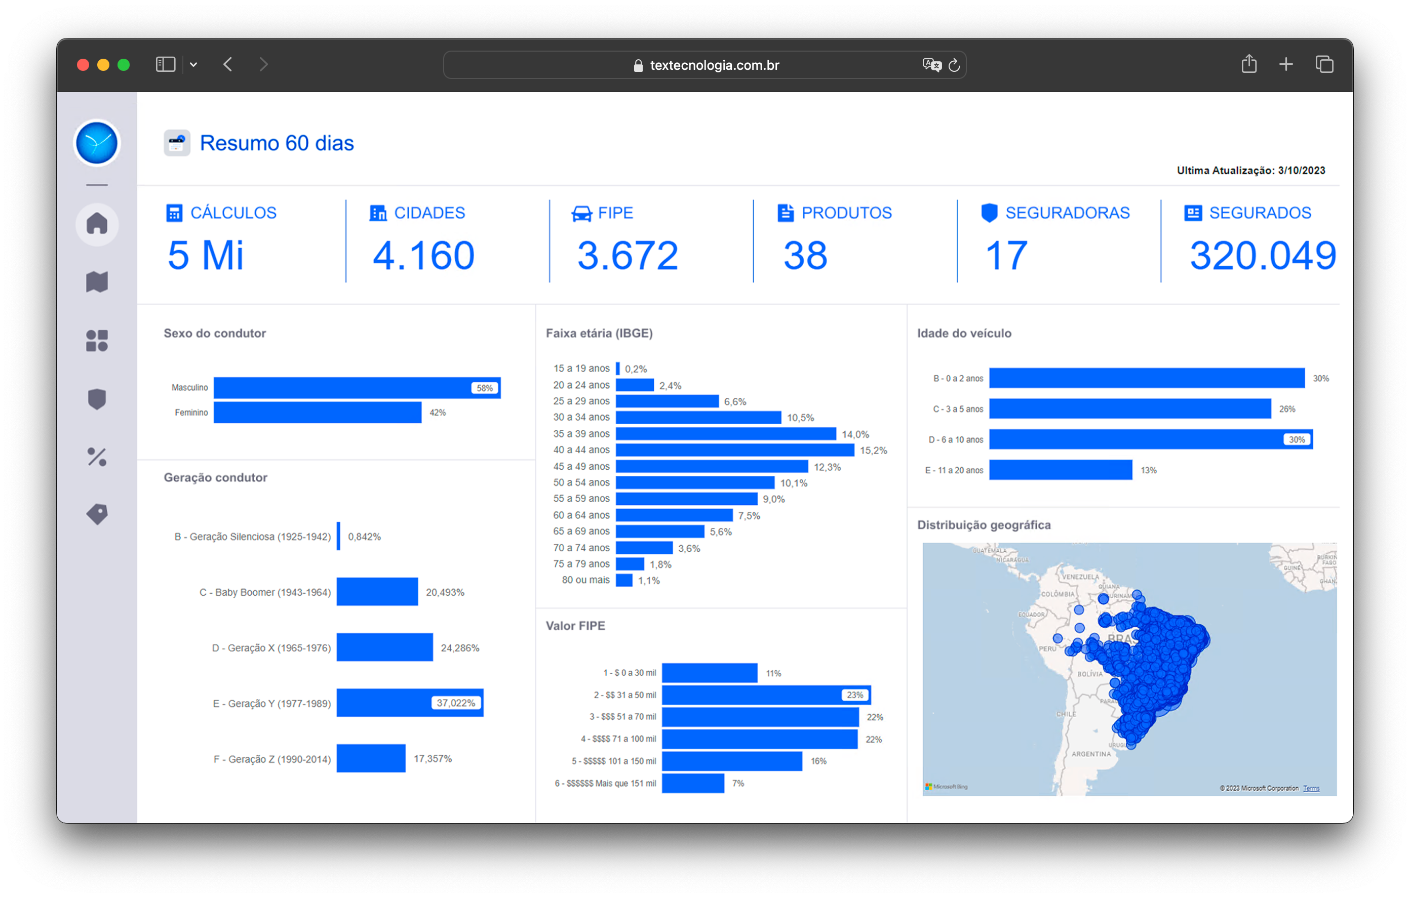Open the price tag icon in sidebar

pyautogui.click(x=97, y=514)
